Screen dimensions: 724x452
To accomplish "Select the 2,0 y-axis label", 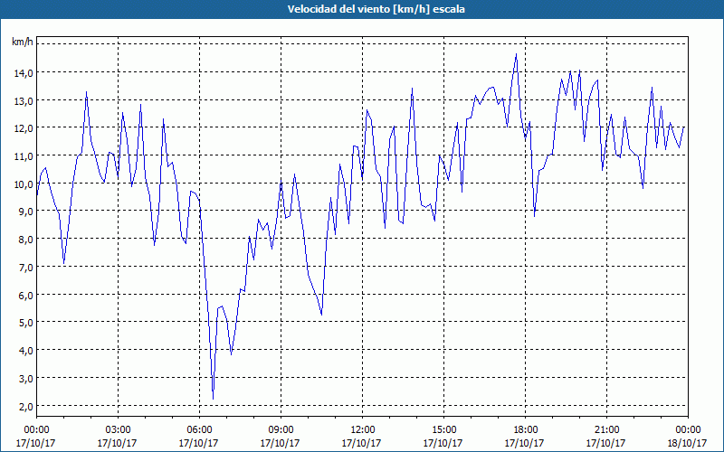I will pyautogui.click(x=25, y=406).
